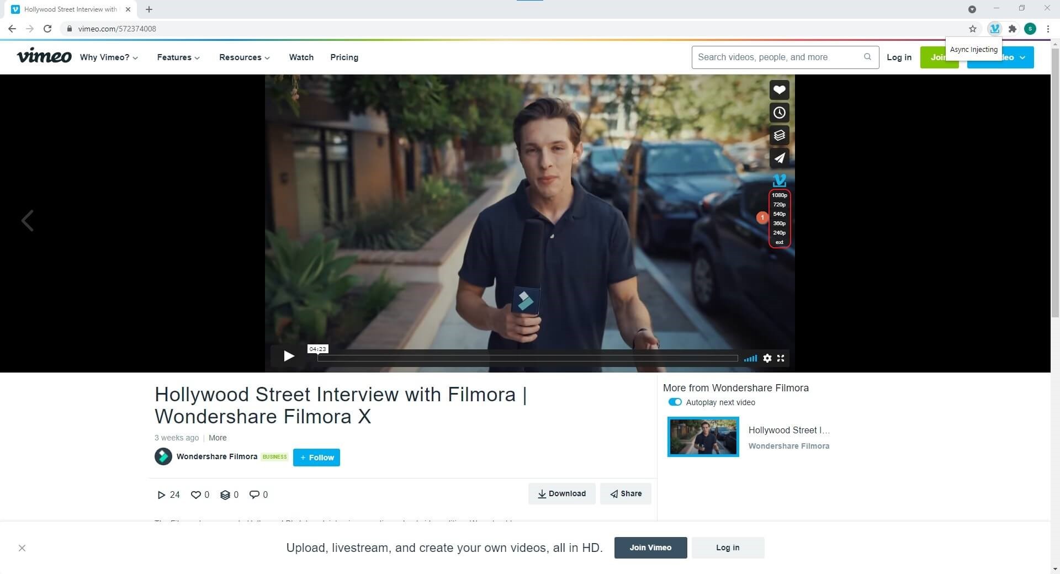
Task: Click the Download button below video
Action: (x=561, y=493)
